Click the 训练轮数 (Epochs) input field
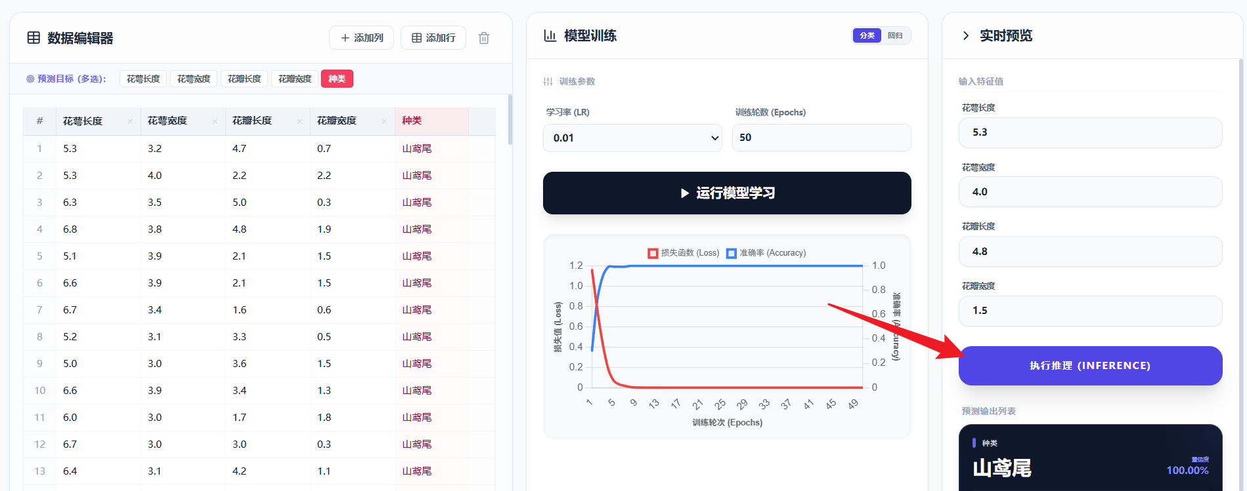This screenshot has width=1247, height=491. (821, 138)
